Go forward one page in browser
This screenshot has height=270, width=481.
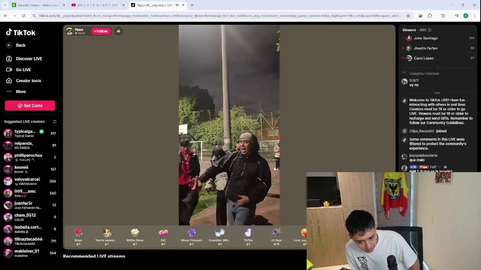(14, 16)
